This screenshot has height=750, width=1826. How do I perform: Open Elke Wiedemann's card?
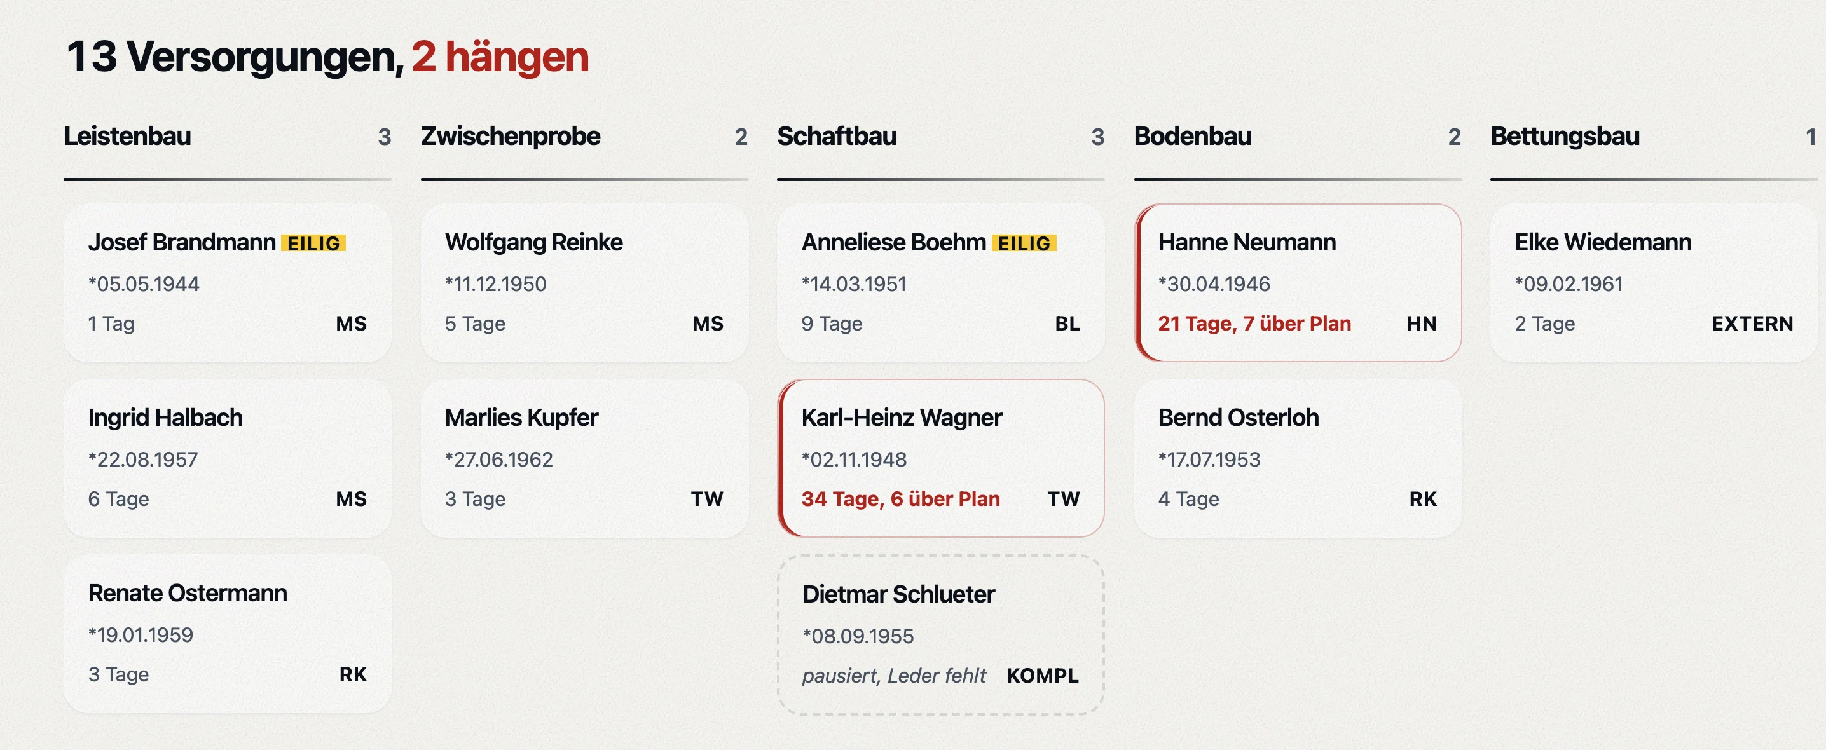click(x=1654, y=283)
